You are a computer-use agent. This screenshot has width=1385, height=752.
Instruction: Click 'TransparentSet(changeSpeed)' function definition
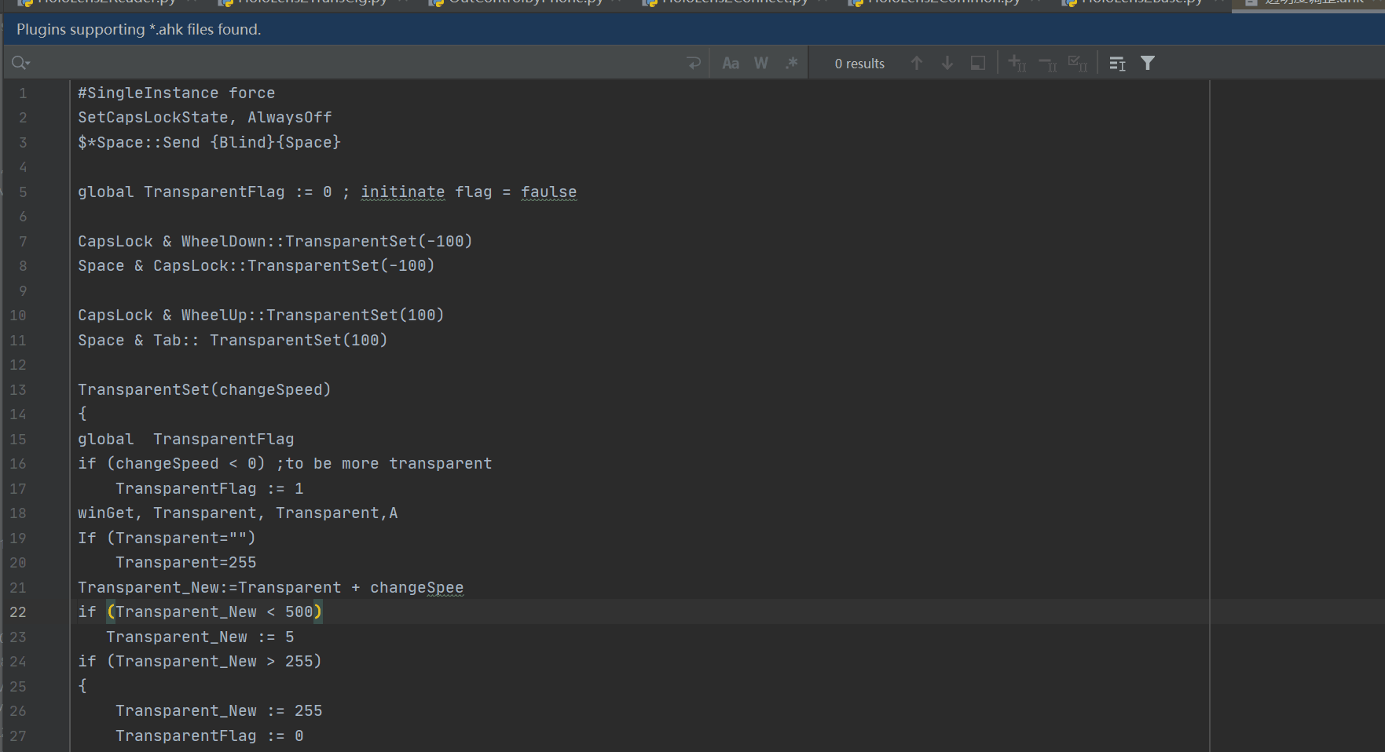pyautogui.click(x=204, y=389)
